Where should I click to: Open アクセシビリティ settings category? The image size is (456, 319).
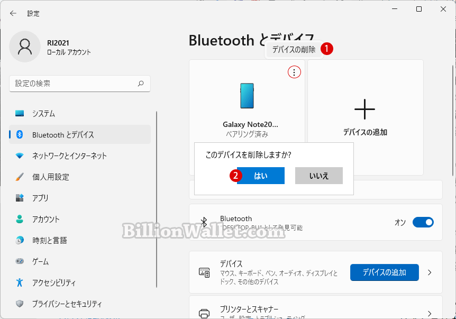pyautogui.click(x=80, y=282)
